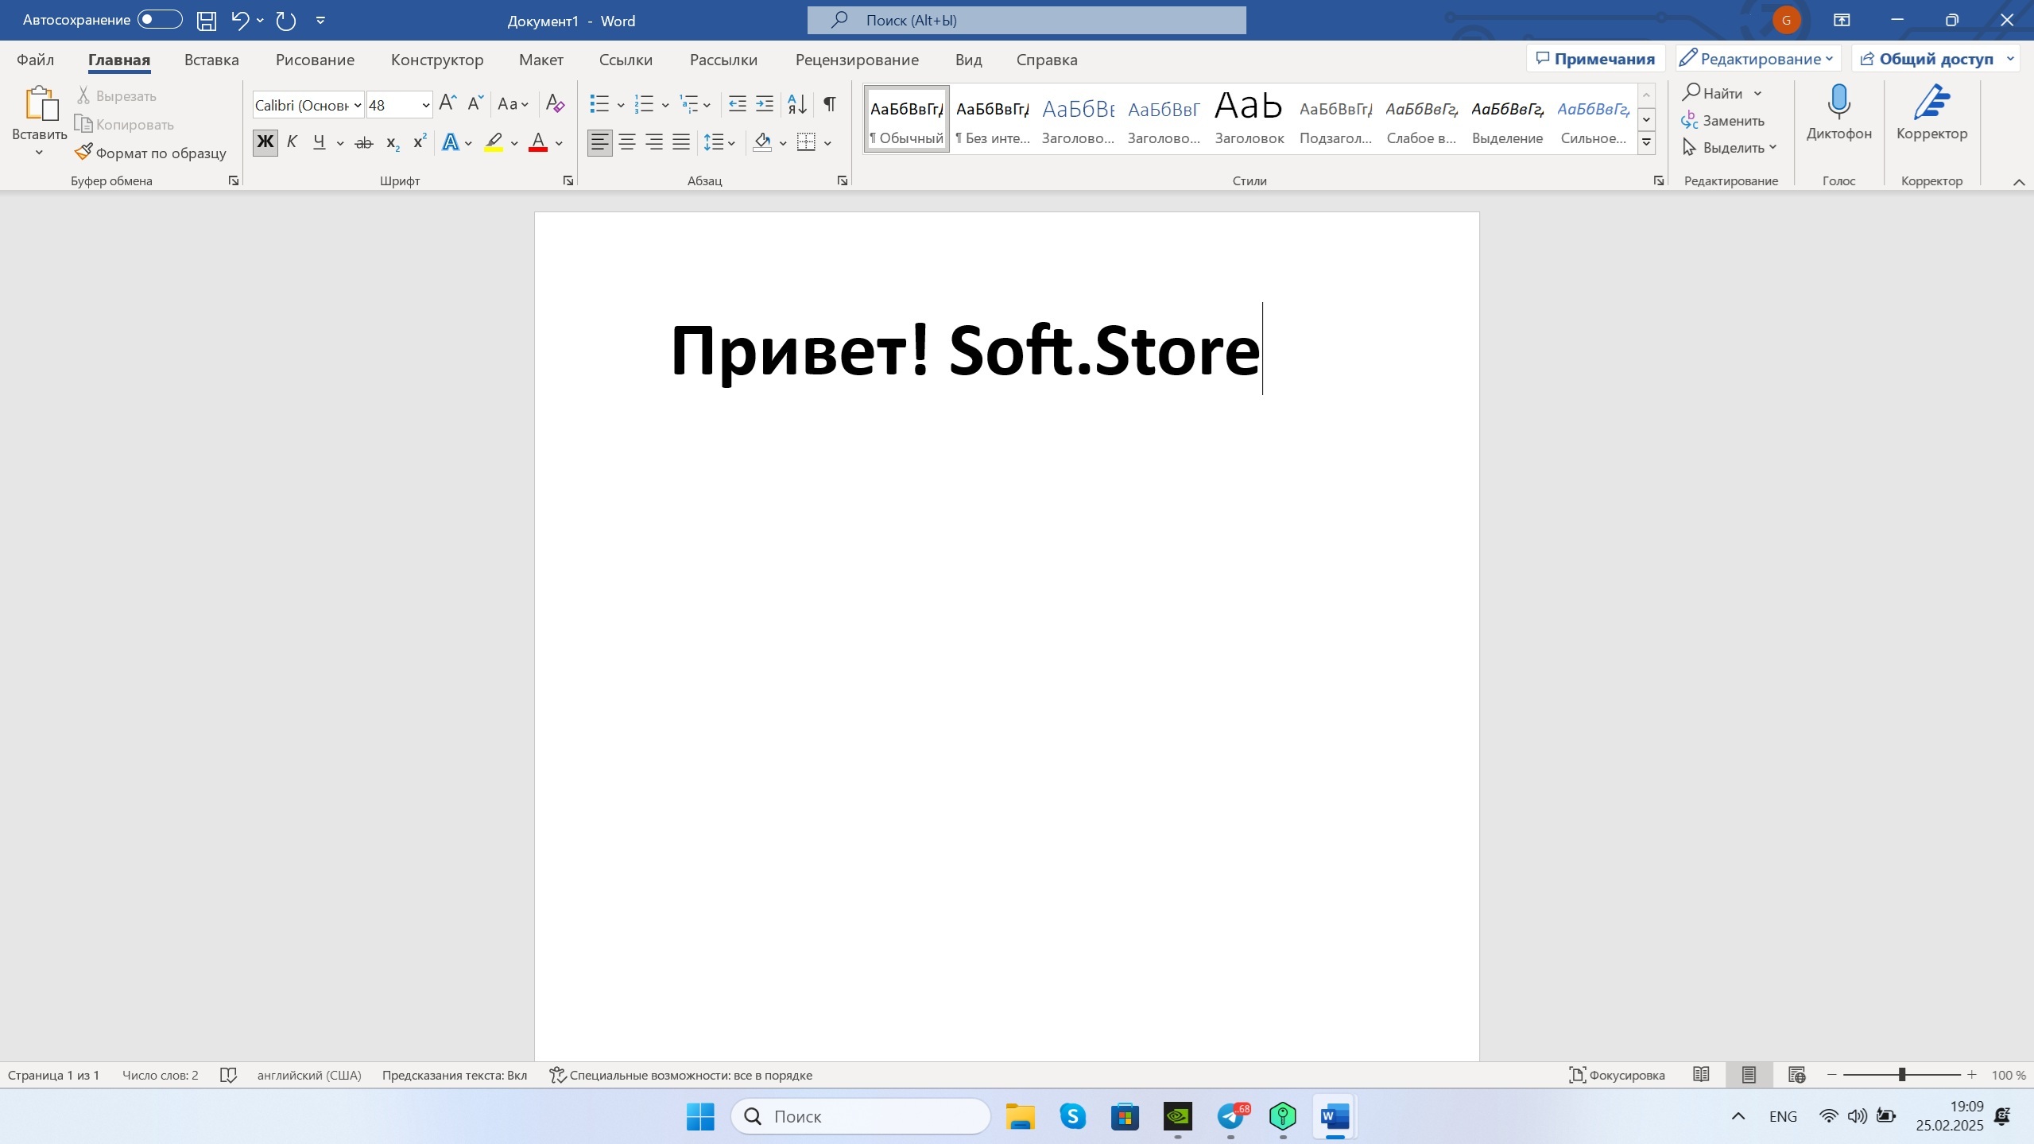Viewport: 2034px width, 1144px height.
Task: Justify the paragraph text
Action: click(x=681, y=143)
